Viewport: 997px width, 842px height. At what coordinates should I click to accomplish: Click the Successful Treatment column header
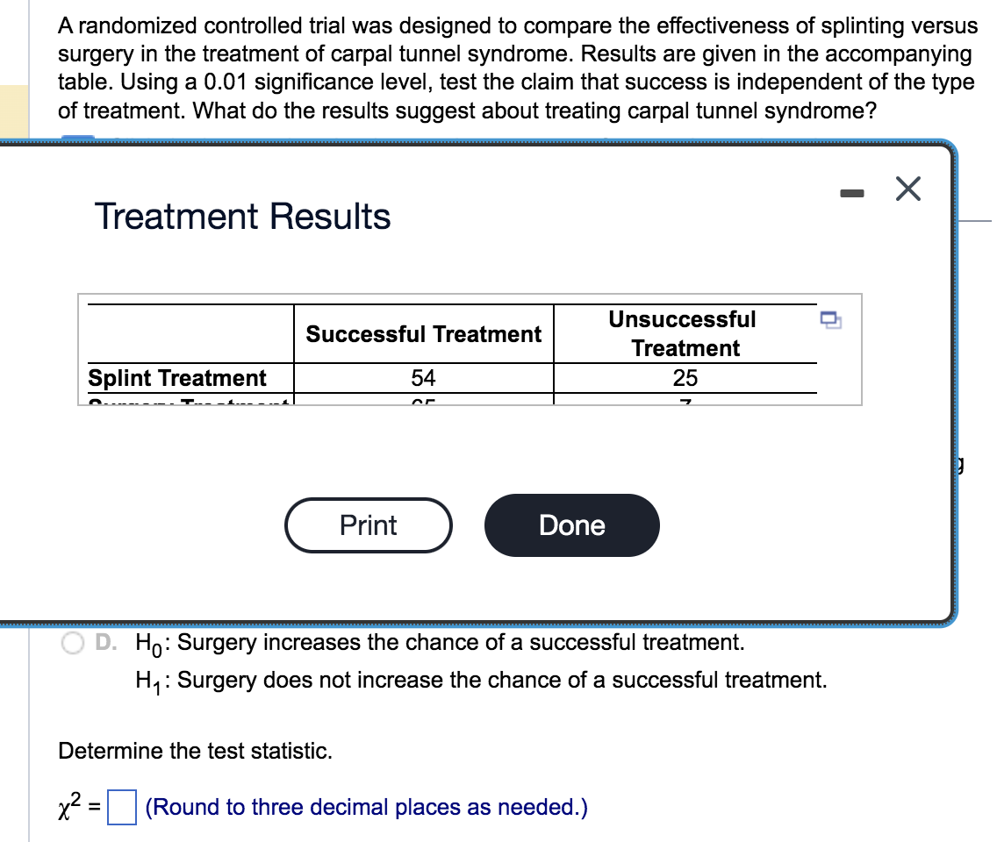tap(423, 334)
